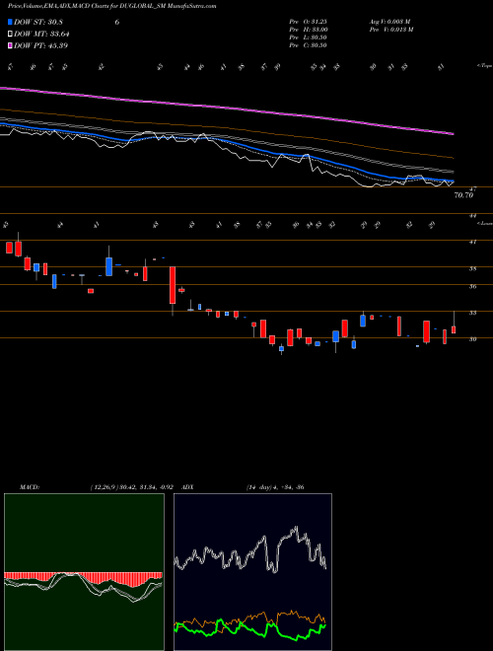
Task: Click the 'Pre O: 31.25' open value
Action: [309, 22]
